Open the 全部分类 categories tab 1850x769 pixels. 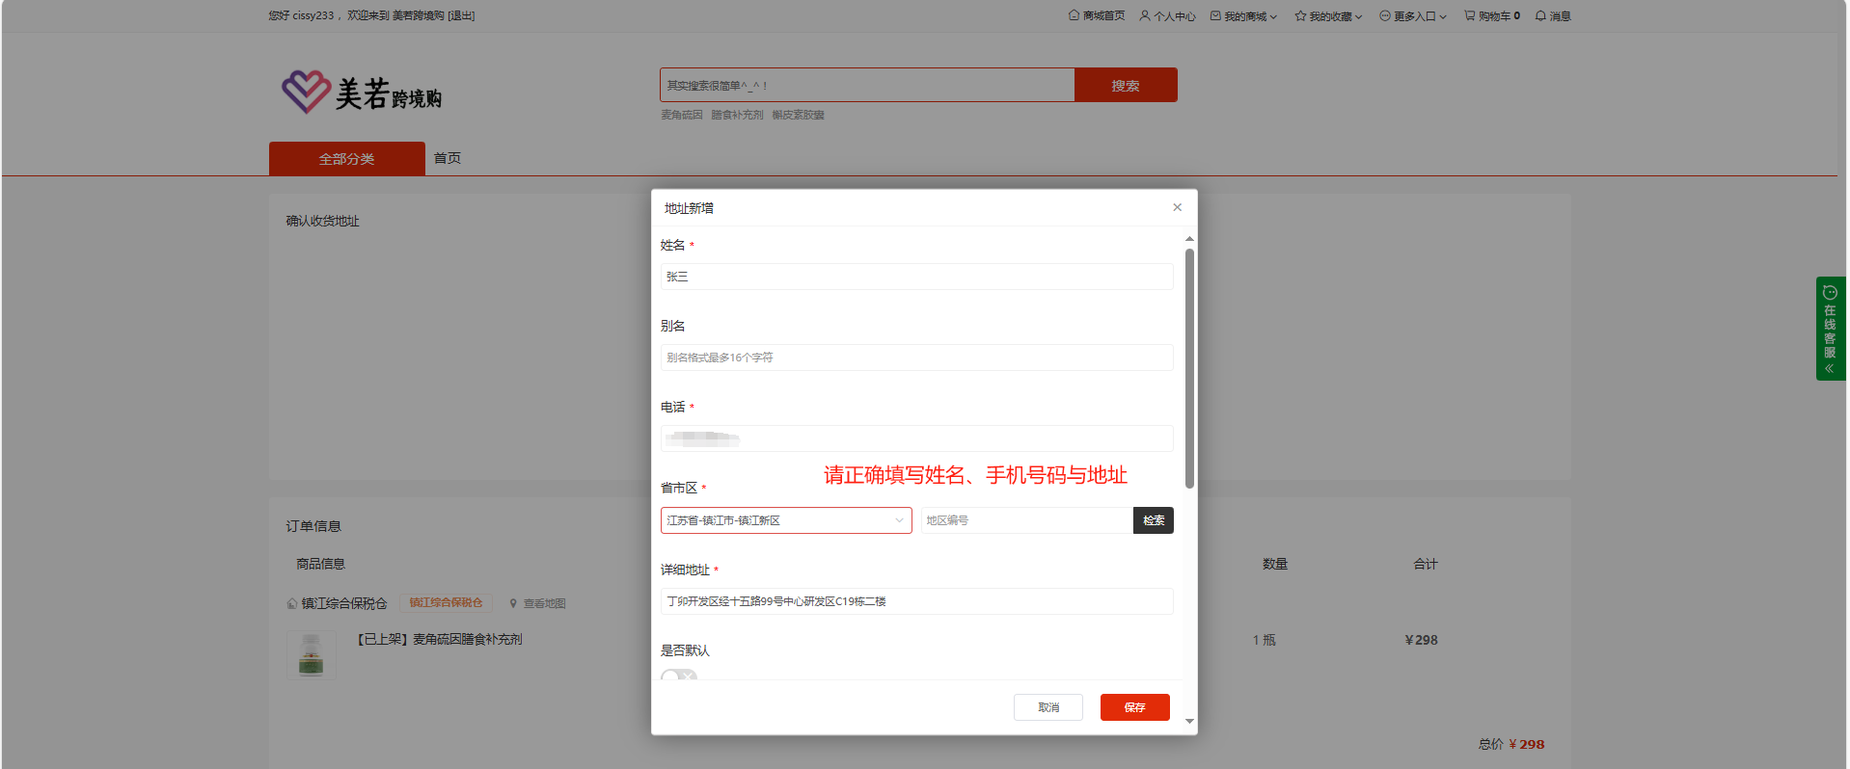(346, 159)
